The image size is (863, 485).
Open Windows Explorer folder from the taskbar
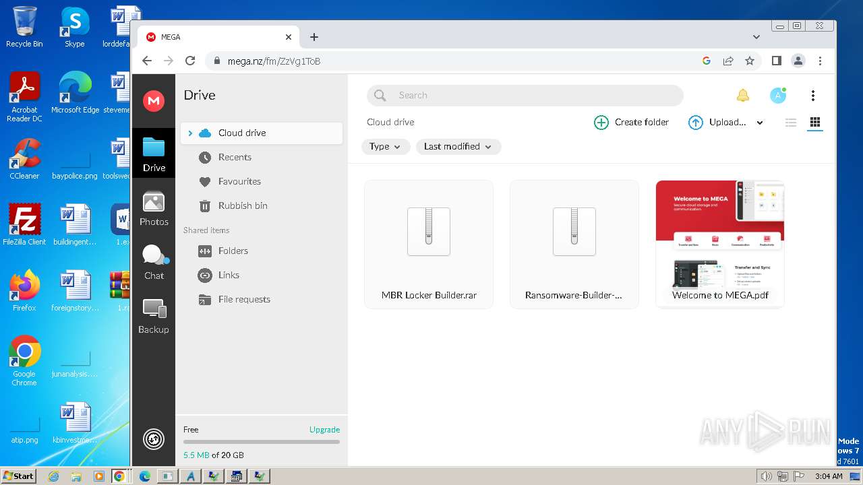pos(76,476)
